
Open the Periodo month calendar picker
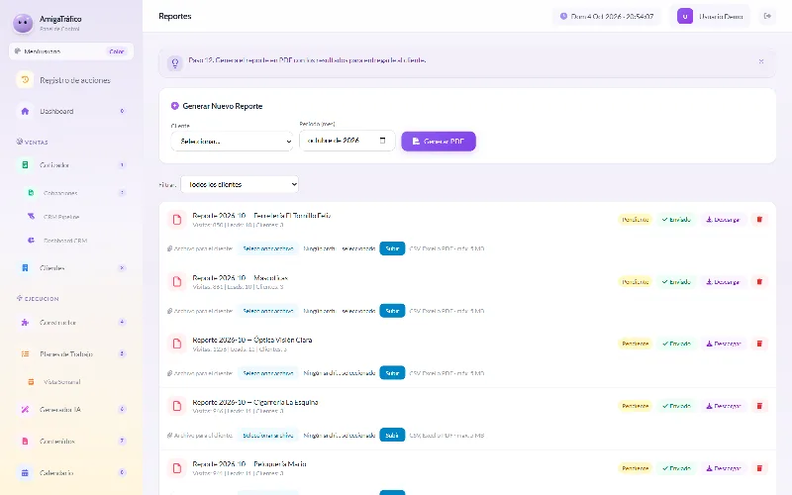pos(382,141)
